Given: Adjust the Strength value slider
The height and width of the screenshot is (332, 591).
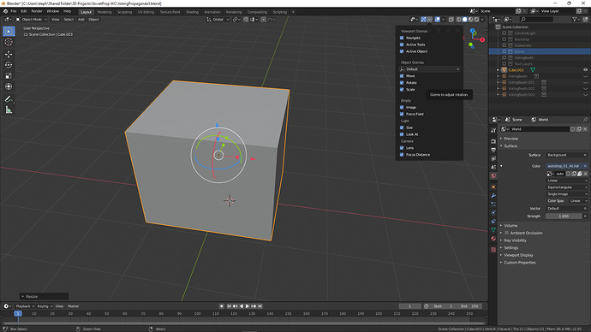Looking at the screenshot, I should 564,216.
